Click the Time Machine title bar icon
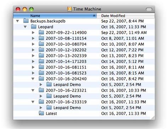The width and height of the screenshot is (168, 129). (x=69, y=9)
